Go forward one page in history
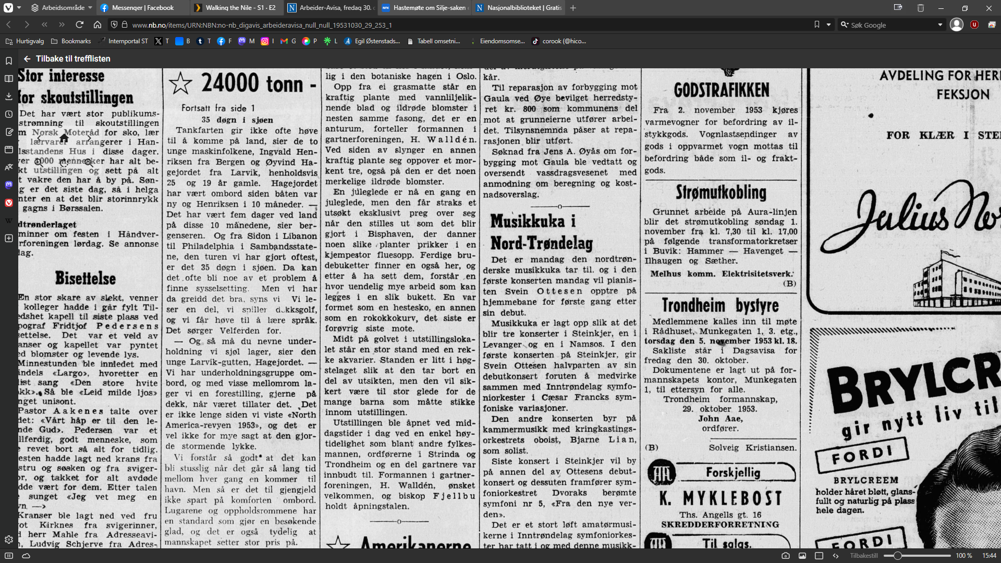 (x=27, y=25)
